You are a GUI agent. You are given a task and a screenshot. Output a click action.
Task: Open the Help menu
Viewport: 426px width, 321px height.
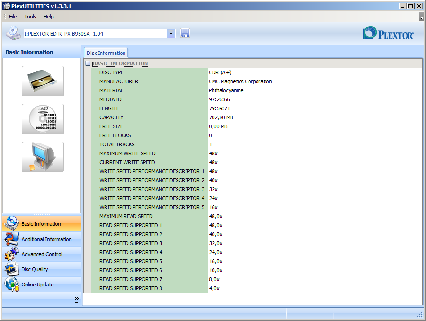click(49, 17)
